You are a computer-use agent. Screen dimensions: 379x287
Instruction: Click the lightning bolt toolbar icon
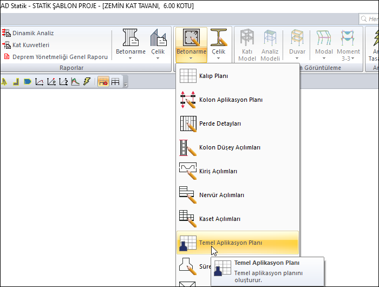[87, 82]
